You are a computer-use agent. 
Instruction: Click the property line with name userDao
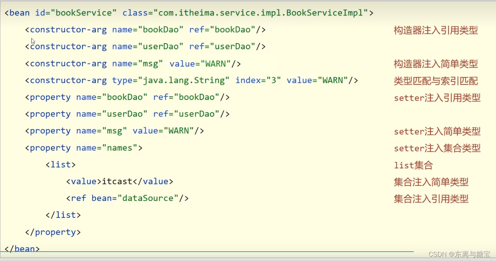tap(127, 114)
